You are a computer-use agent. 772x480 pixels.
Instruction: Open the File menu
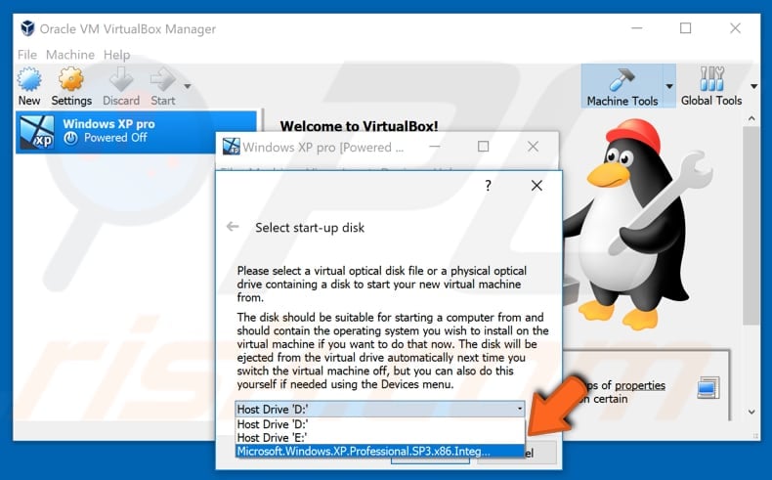click(x=27, y=55)
